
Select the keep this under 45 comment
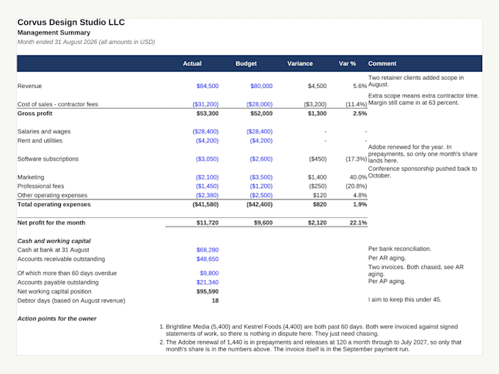pyautogui.click(x=405, y=300)
